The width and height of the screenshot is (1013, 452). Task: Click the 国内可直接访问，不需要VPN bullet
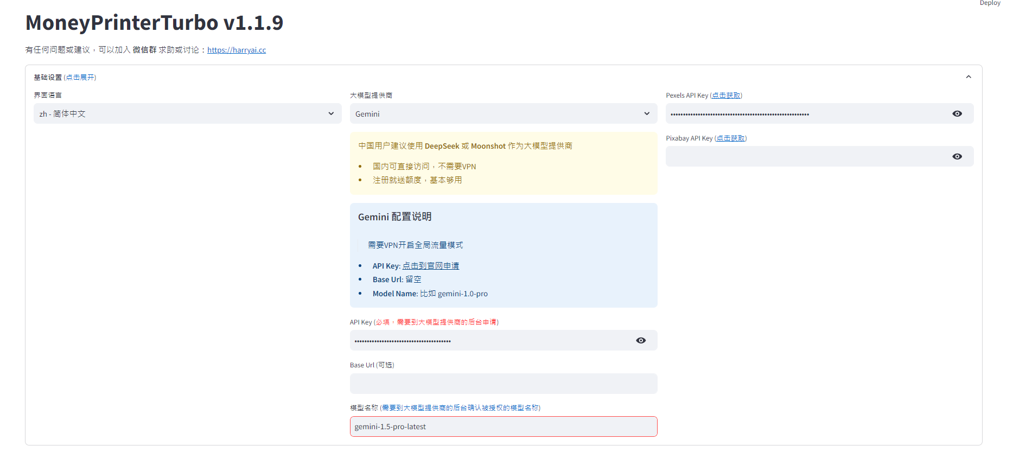424,167
